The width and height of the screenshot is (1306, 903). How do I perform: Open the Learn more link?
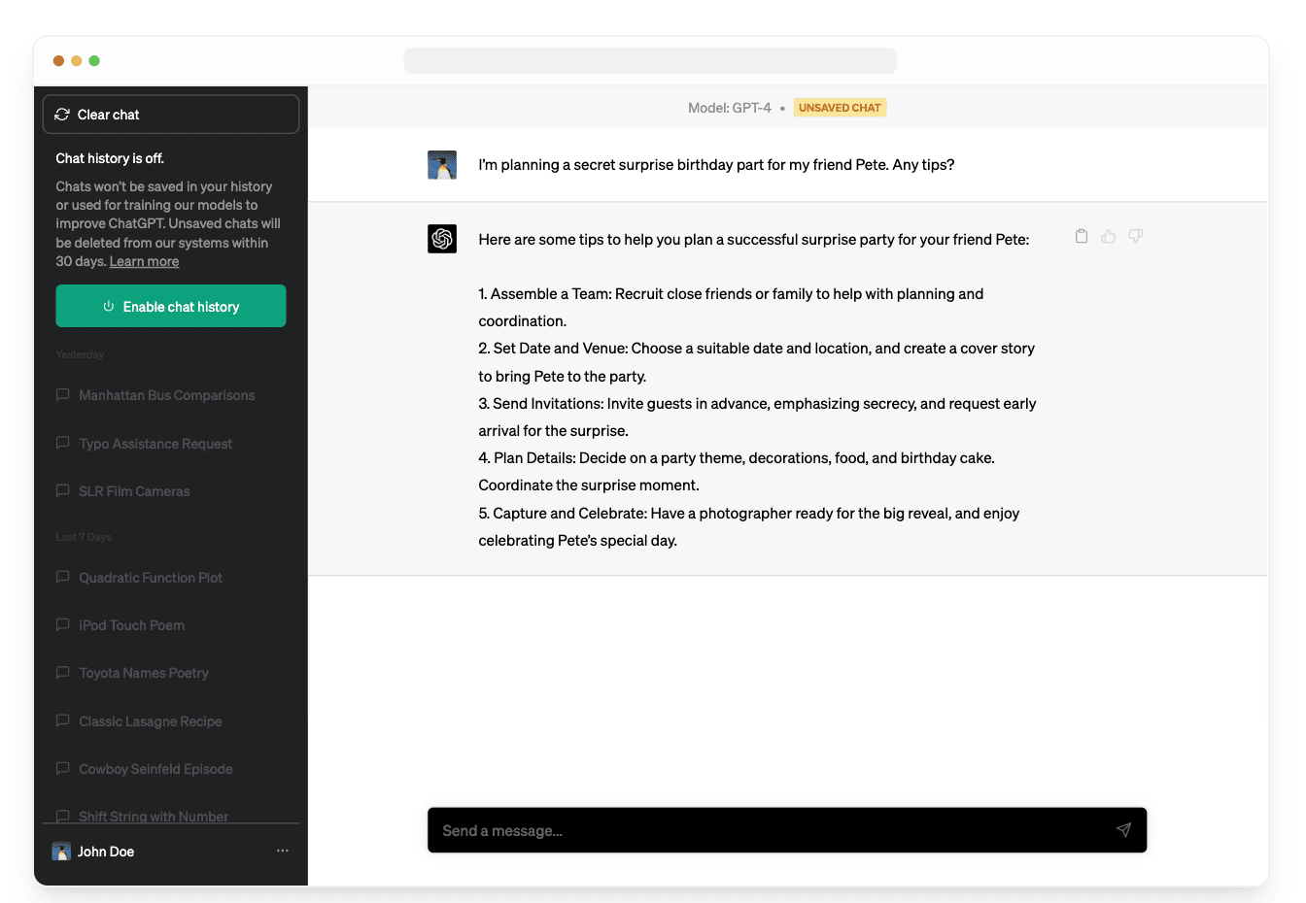(x=144, y=261)
